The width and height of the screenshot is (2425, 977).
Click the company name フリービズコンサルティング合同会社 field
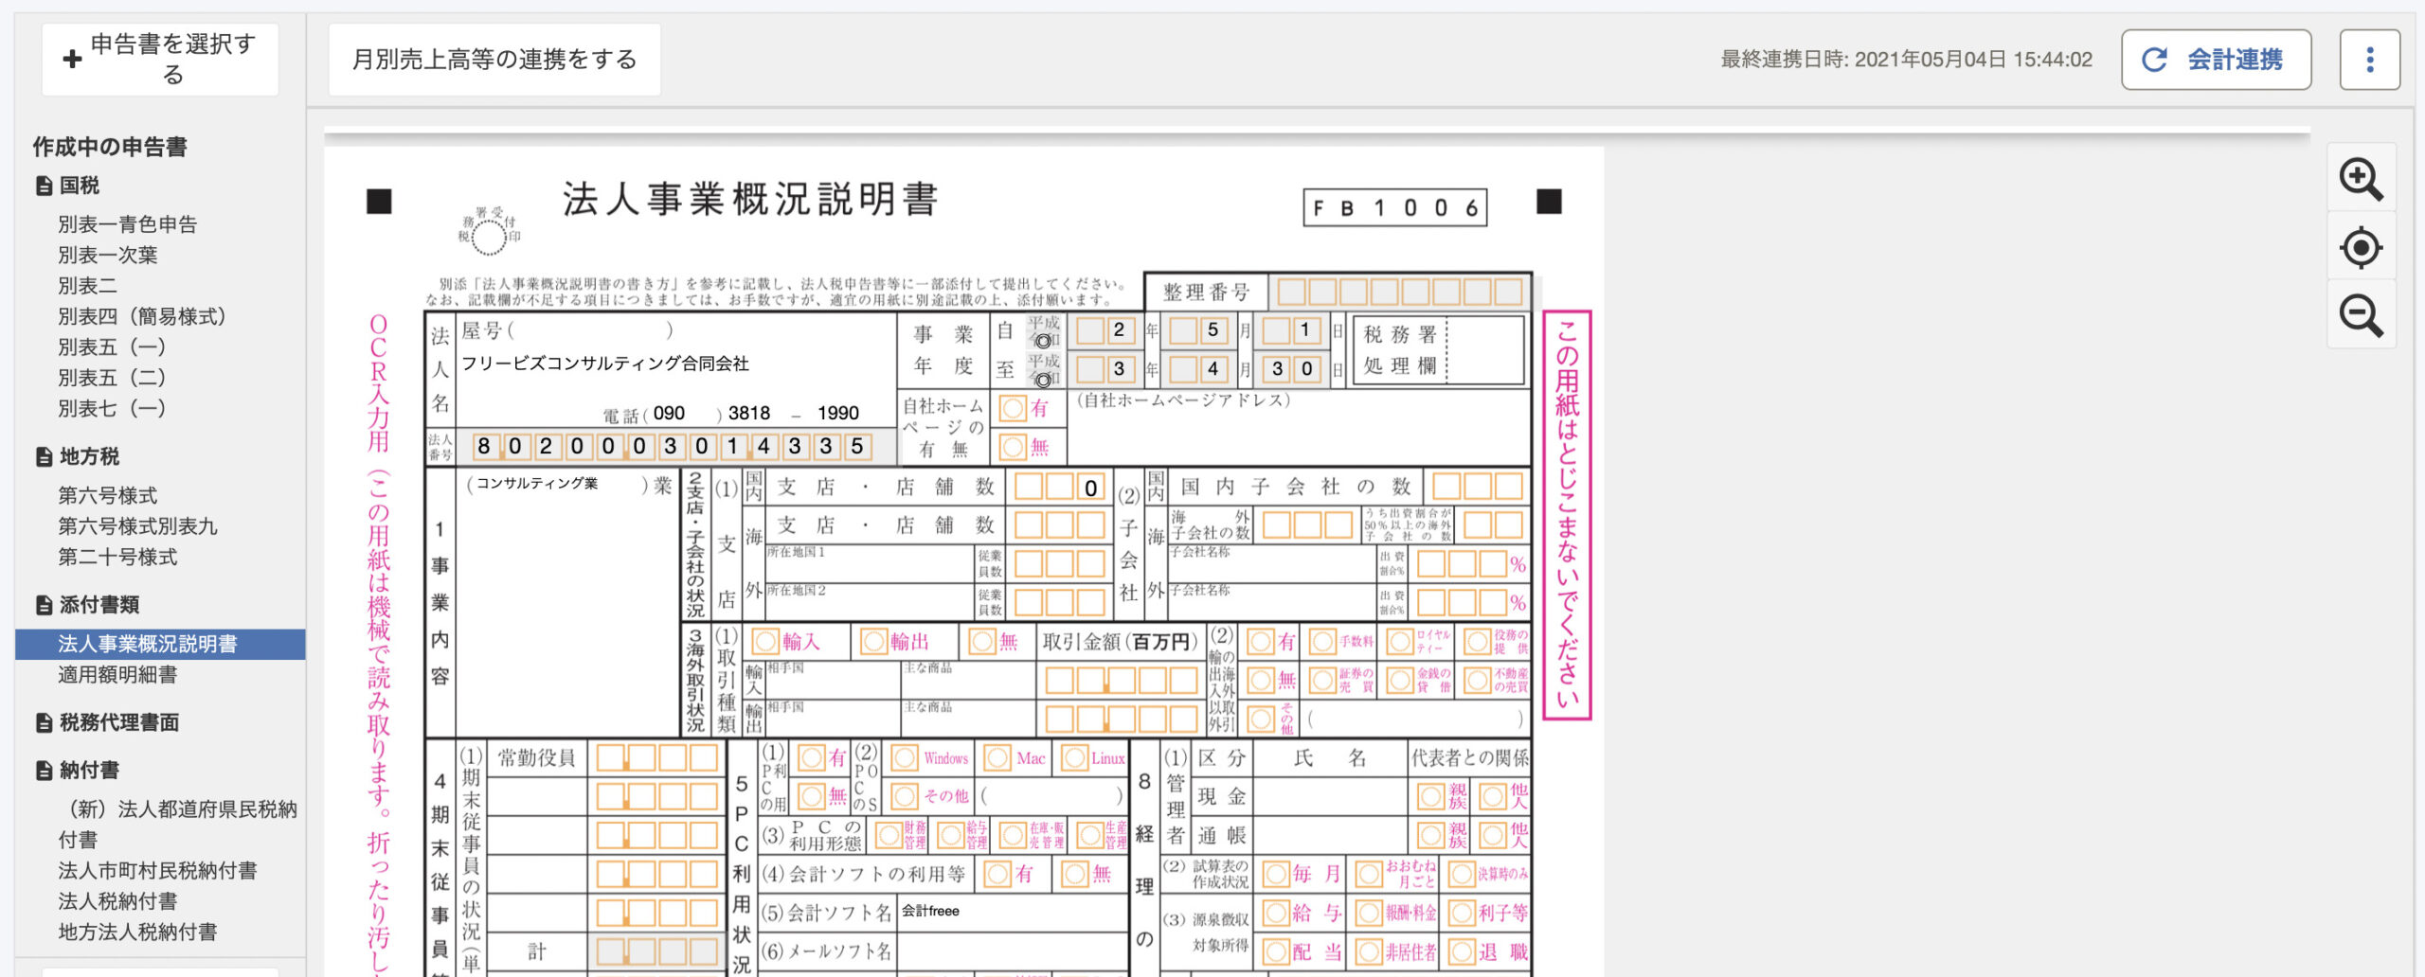pos(604,364)
